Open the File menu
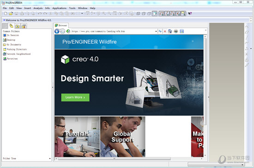The width and height of the screenshot is (254, 168). coord(5,8)
